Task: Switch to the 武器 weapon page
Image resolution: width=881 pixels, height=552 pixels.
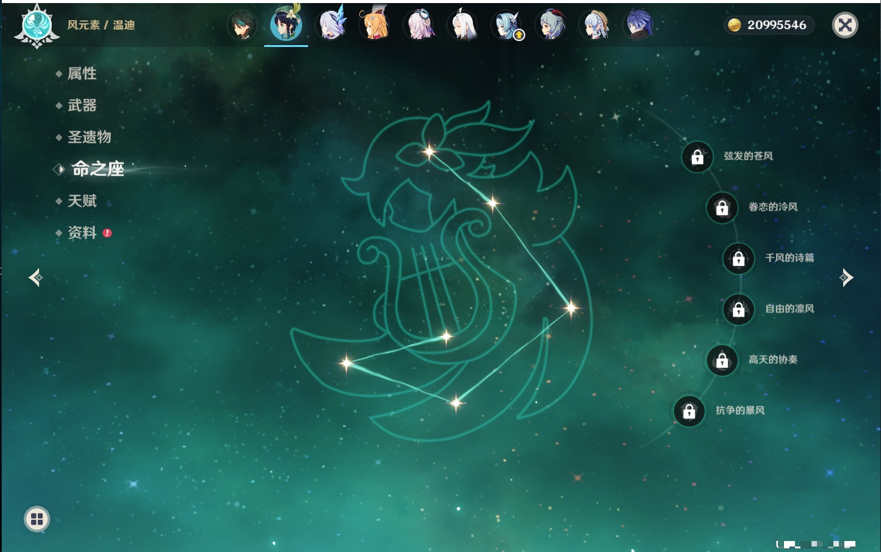Action: click(x=82, y=106)
